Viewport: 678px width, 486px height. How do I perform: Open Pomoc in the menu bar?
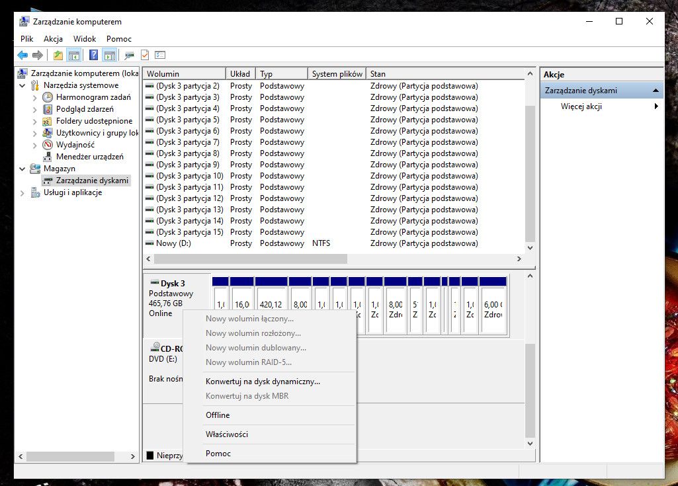[x=119, y=39]
